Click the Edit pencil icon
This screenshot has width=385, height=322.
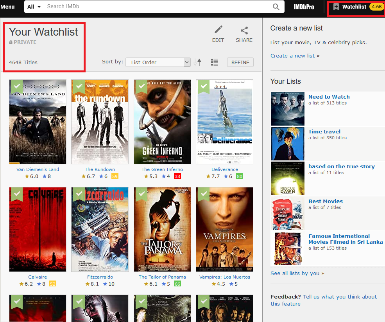coord(218,30)
